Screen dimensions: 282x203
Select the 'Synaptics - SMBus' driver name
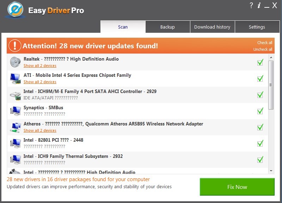coord(43,107)
